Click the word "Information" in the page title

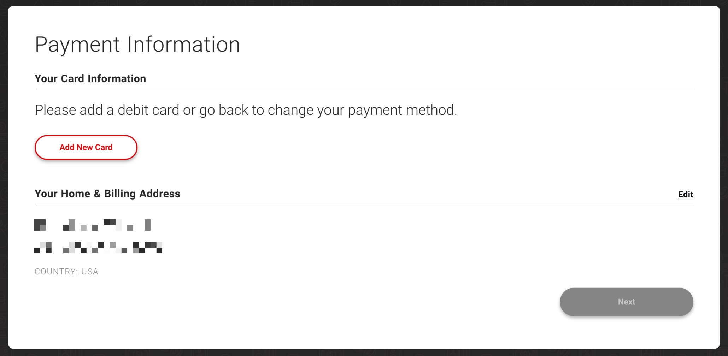(x=183, y=45)
